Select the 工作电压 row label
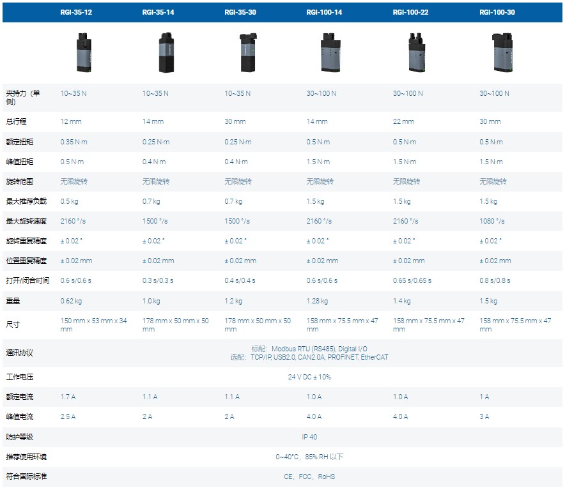Viewport: 565px width, 488px height. 20,377
